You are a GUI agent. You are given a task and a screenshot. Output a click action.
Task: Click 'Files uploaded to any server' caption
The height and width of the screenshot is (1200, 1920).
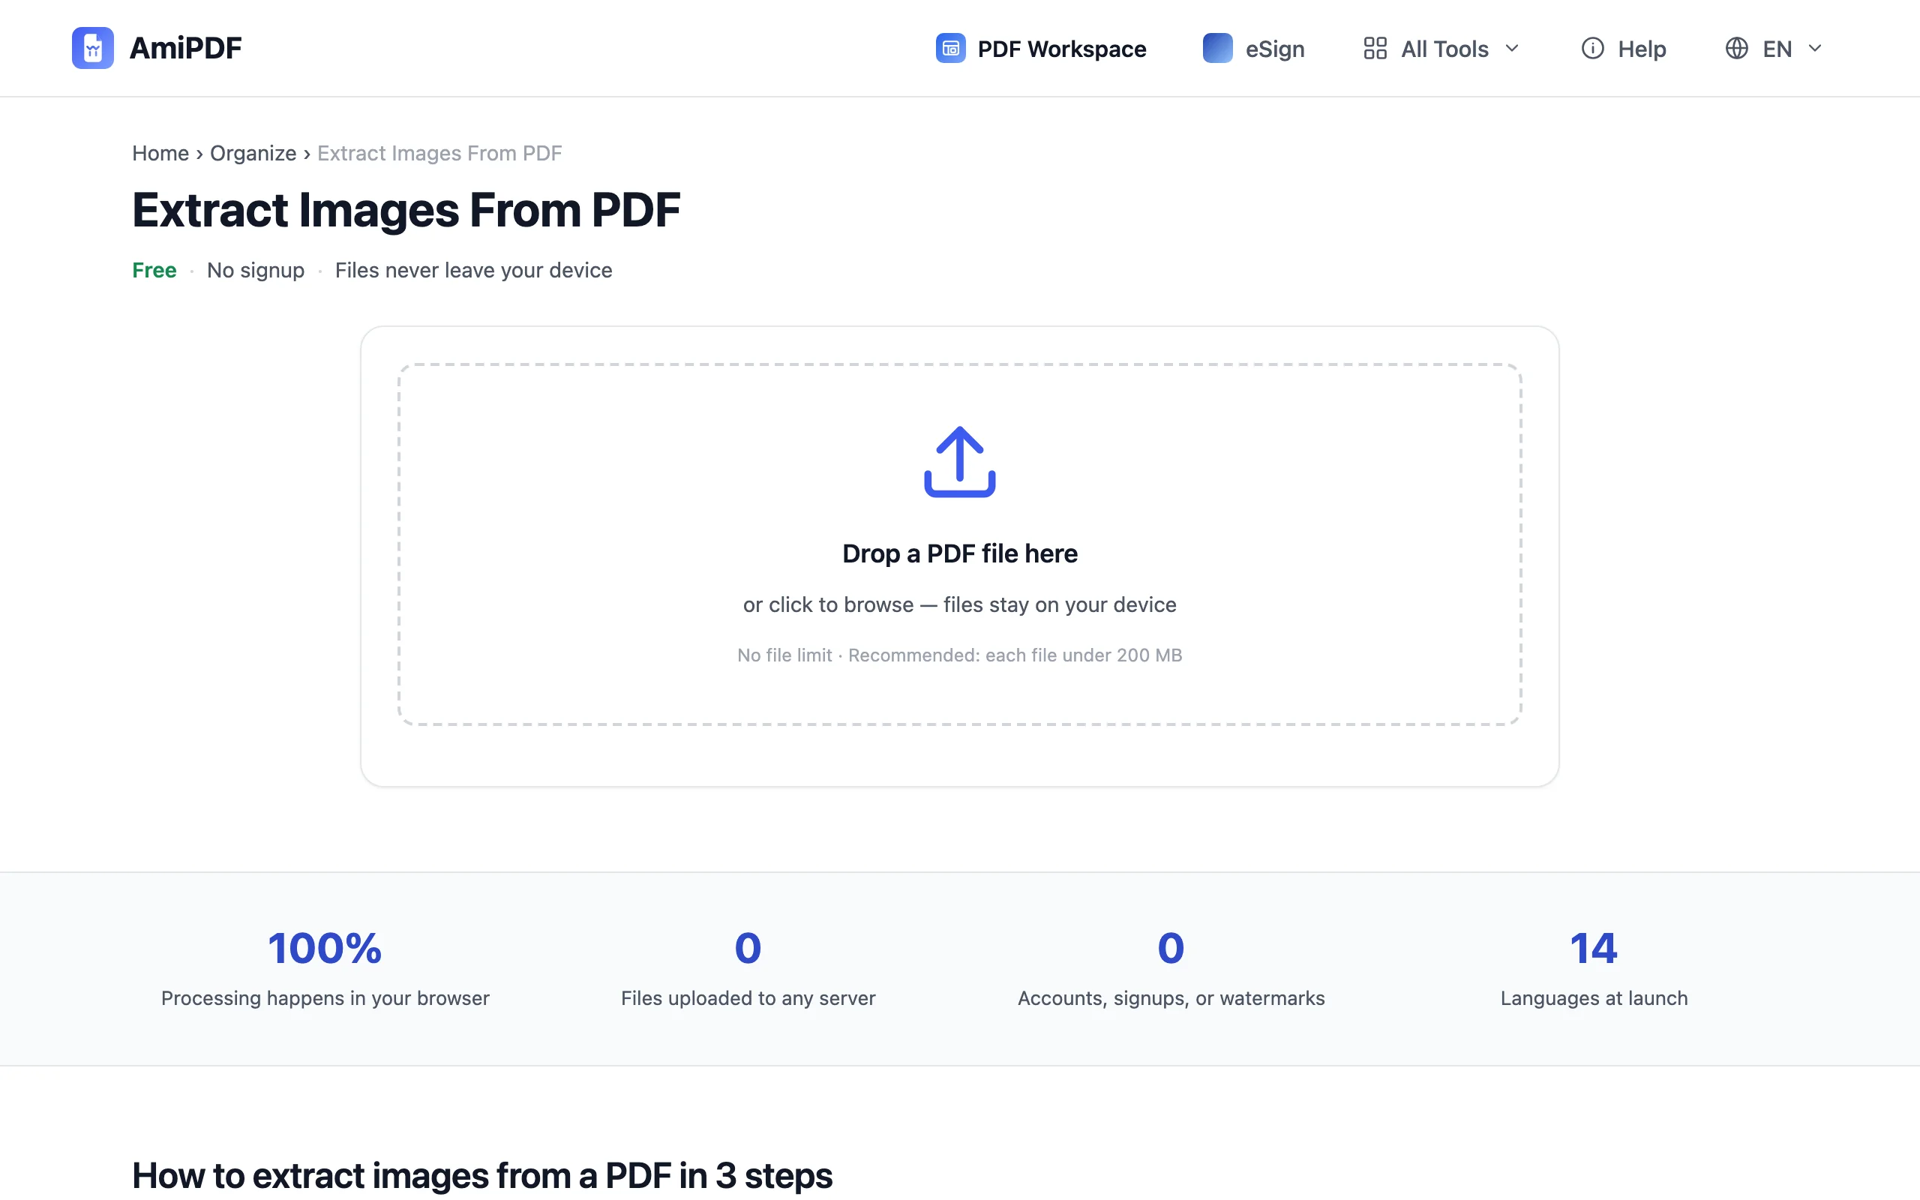click(x=748, y=998)
